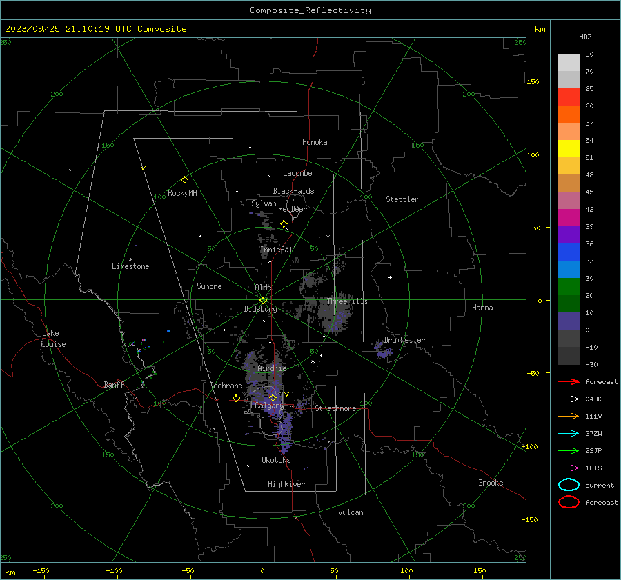Click the 80 value on the dBZ scale
Screen dimensions: 621x580
(589, 54)
